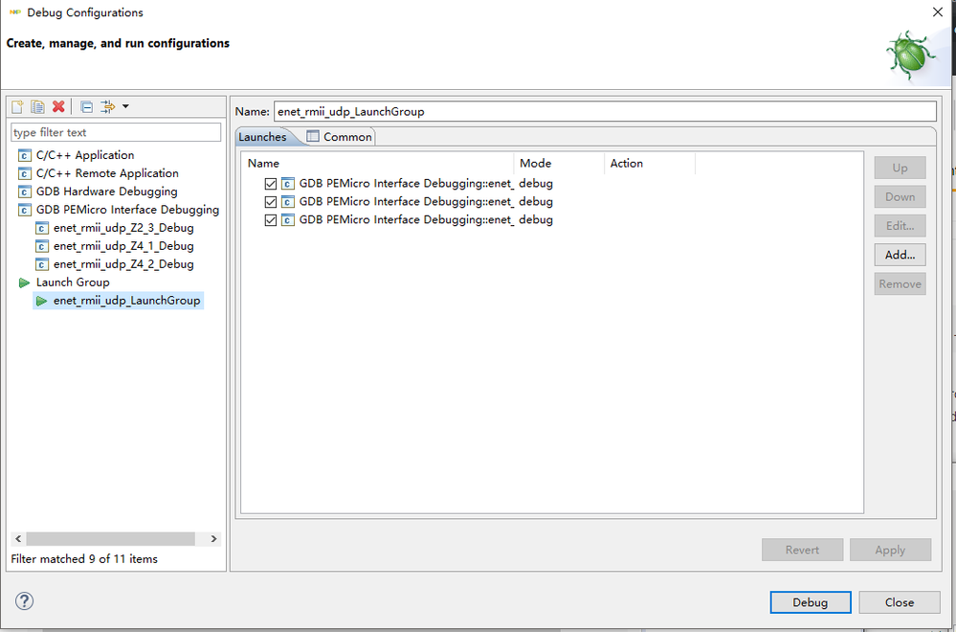Select the enet_rmii_udp_Z4_2_Debug configuration
Viewport: 956px width, 632px height.
[123, 264]
